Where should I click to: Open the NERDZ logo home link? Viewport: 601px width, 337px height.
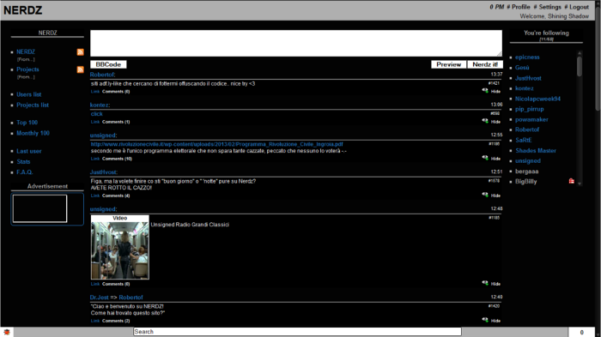pos(23,10)
